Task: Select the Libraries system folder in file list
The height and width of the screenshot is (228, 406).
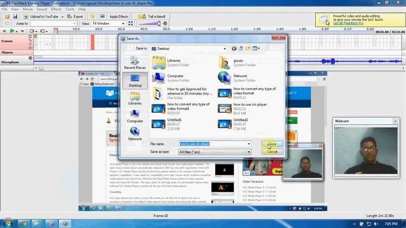Action: (171, 63)
